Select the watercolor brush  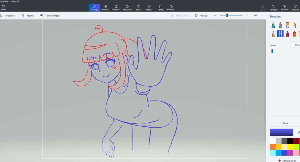coord(294,25)
